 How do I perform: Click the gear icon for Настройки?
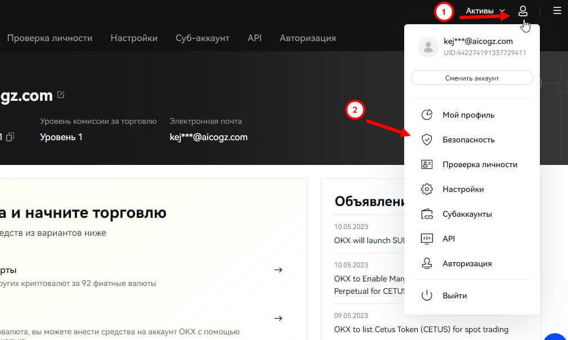(427, 189)
